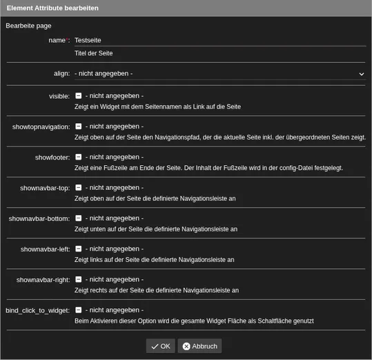
Task: Click the align dropdown chevron arrow
Action: pyautogui.click(x=362, y=74)
